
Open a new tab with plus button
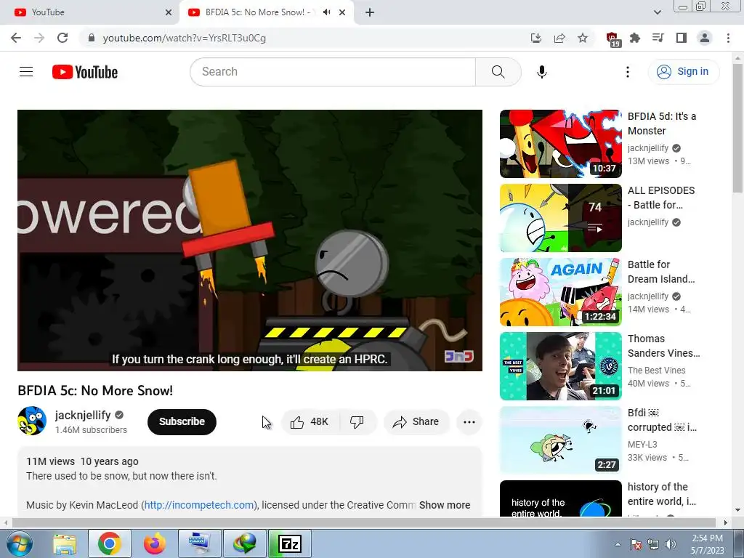(370, 12)
